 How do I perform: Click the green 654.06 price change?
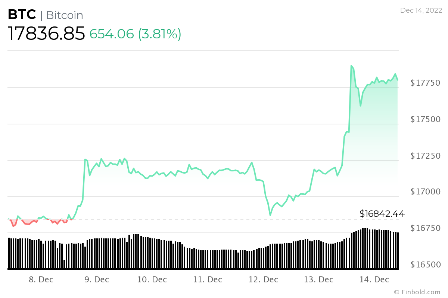click(112, 34)
